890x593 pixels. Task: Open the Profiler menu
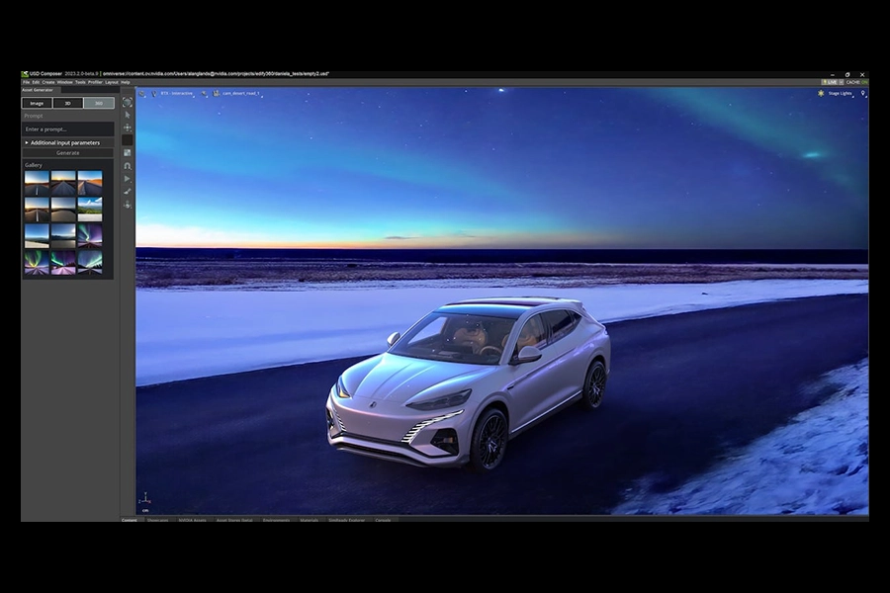[95, 82]
